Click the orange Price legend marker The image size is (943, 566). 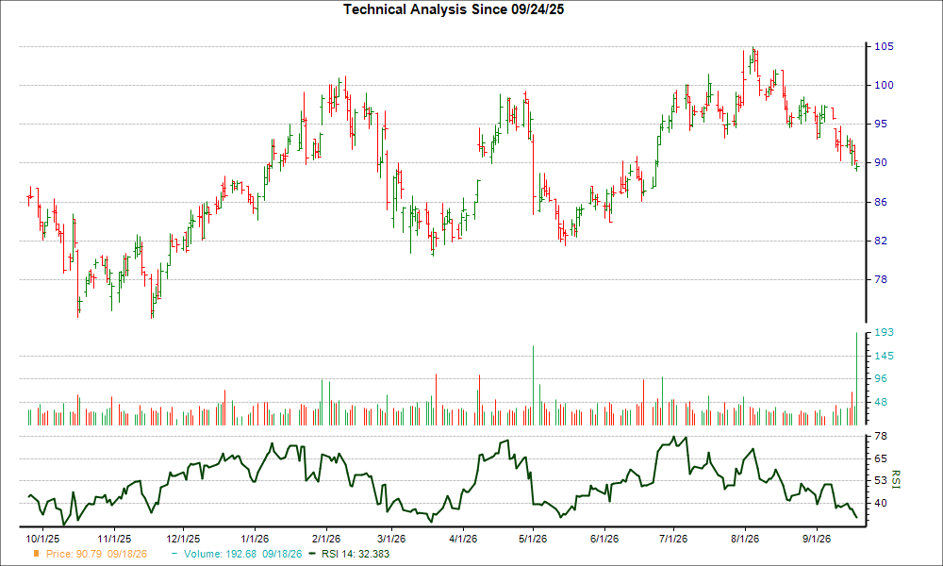click(x=37, y=554)
